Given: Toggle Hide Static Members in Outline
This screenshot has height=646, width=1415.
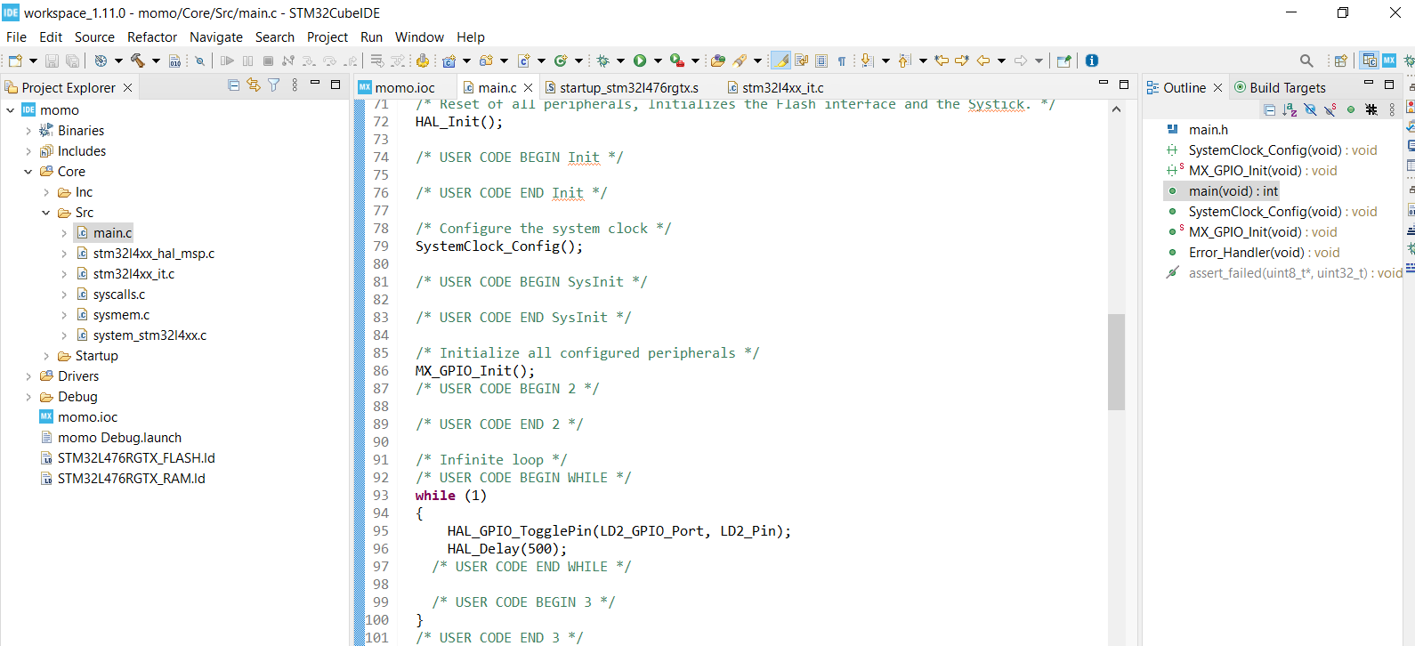Looking at the screenshot, I should (1330, 109).
